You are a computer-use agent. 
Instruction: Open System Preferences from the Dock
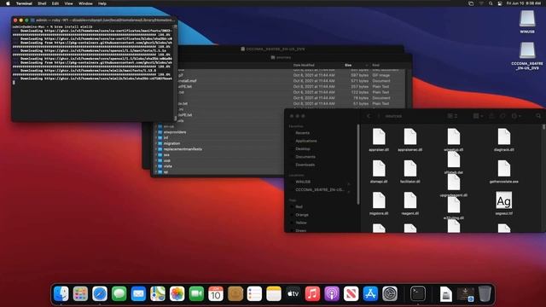(x=390, y=293)
